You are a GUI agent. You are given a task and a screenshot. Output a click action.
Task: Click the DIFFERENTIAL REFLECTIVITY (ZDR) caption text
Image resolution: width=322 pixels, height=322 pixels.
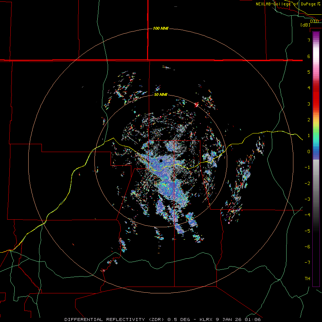[114, 319]
